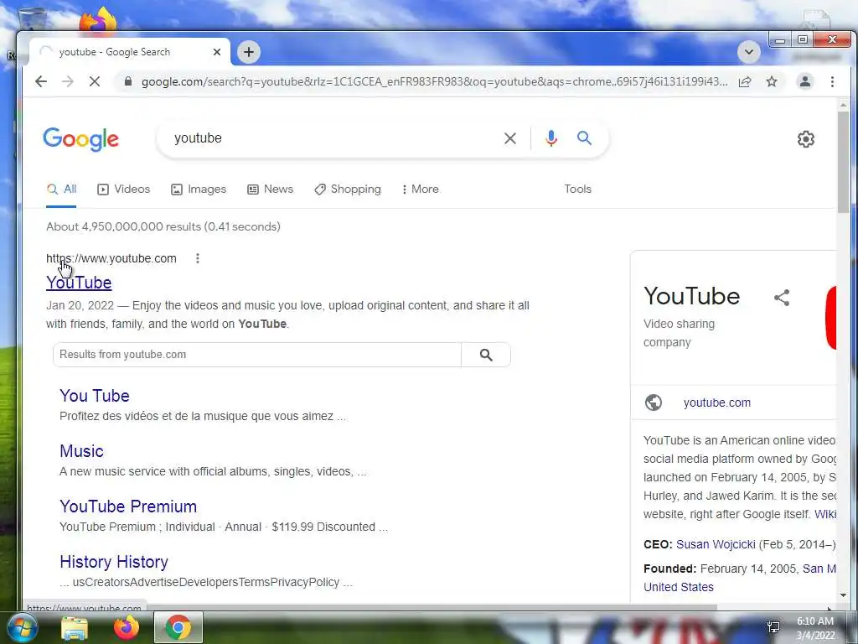Open Firefox from the taskbar
This screenshot has height=644, width=858.
[x=126, y=627]
